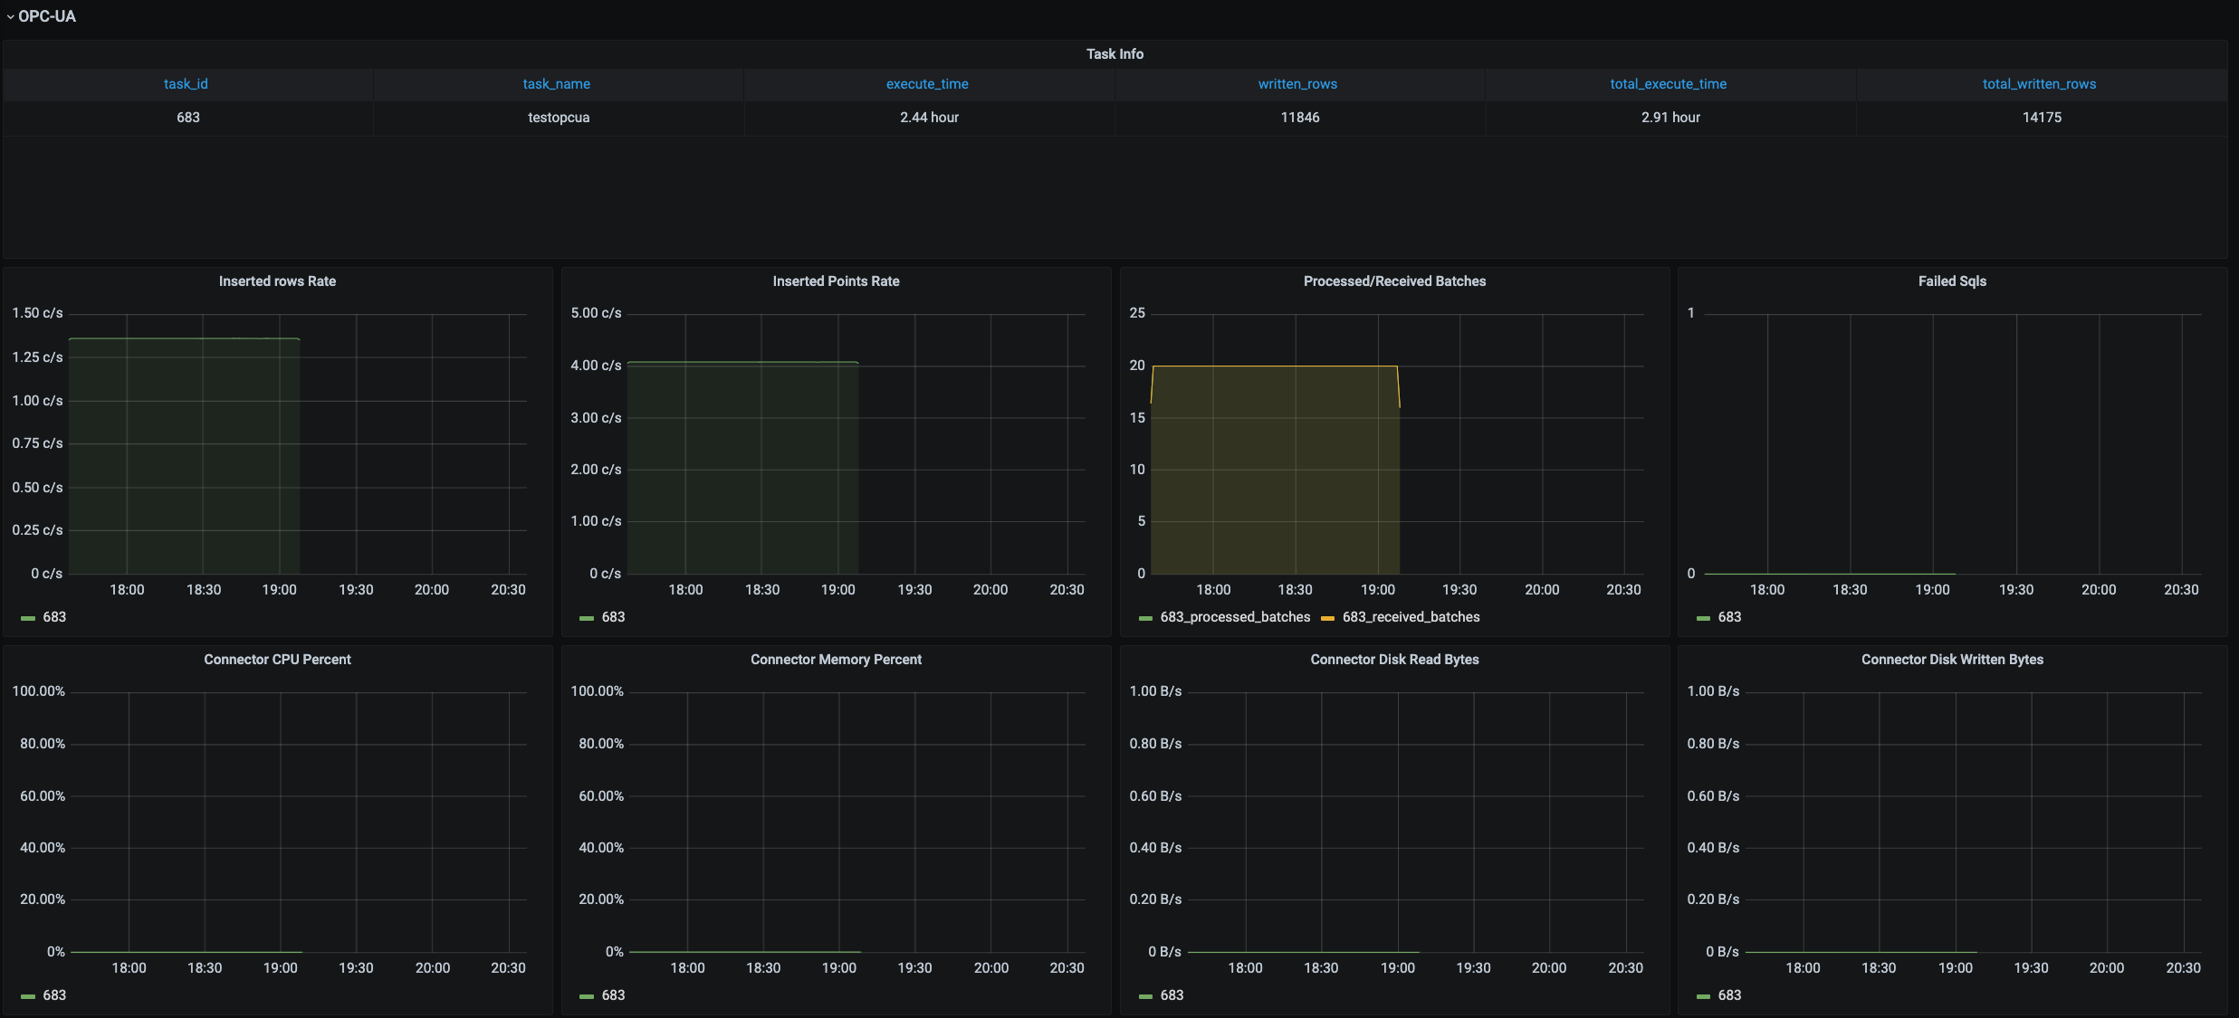Click yellow color swatch of 683_received_batches

(x=1328, y=618)
